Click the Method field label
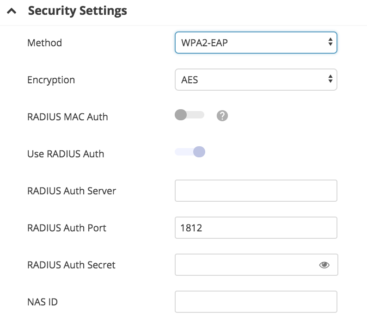The width and height of the screenshot is (367, 323). [x=44, y=43]
